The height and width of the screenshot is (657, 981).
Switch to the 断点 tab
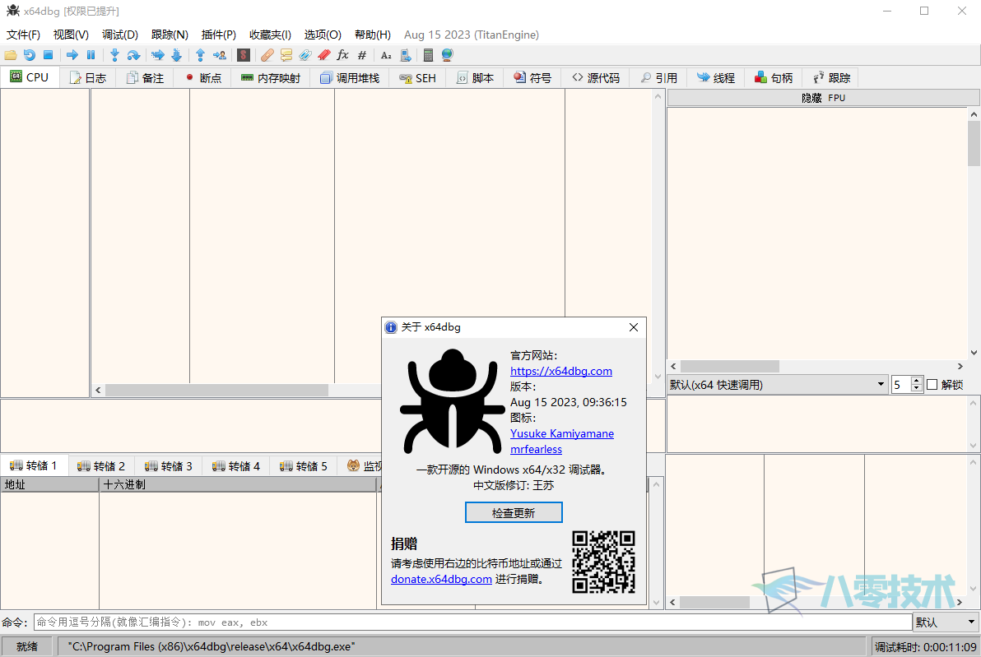pos(203,77)
